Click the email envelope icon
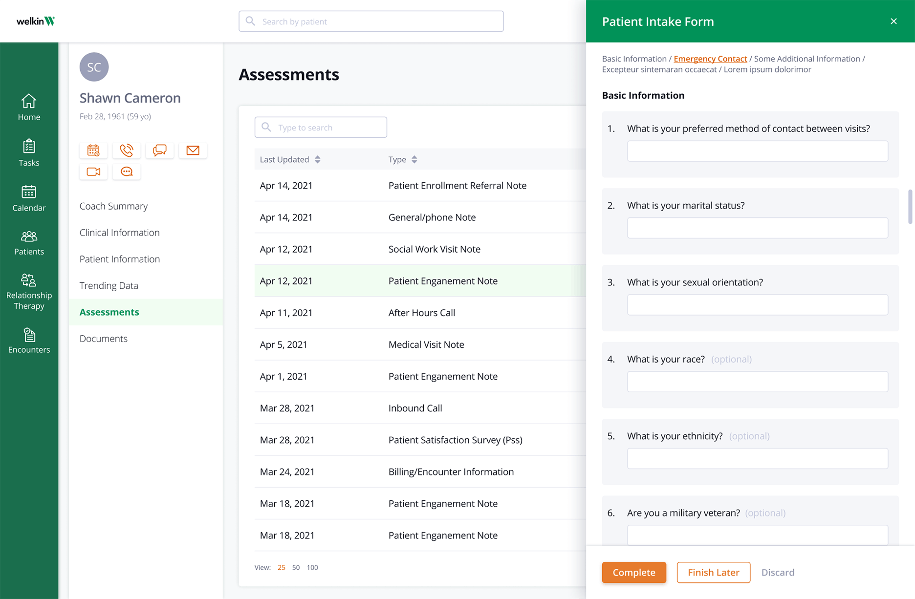The height and width of the screenshot is (599, 915). tap(193, 150)
